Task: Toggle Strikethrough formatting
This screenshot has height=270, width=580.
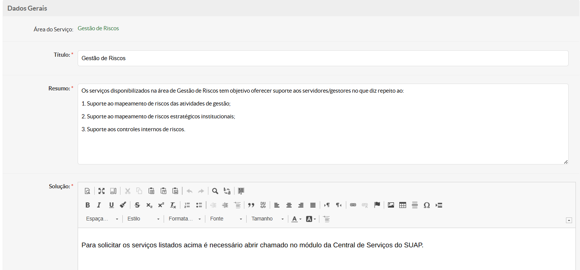Action: click(x=137, y=205)
